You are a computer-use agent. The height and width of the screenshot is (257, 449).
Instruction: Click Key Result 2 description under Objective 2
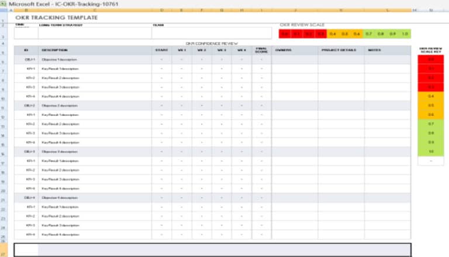point(95,124)
